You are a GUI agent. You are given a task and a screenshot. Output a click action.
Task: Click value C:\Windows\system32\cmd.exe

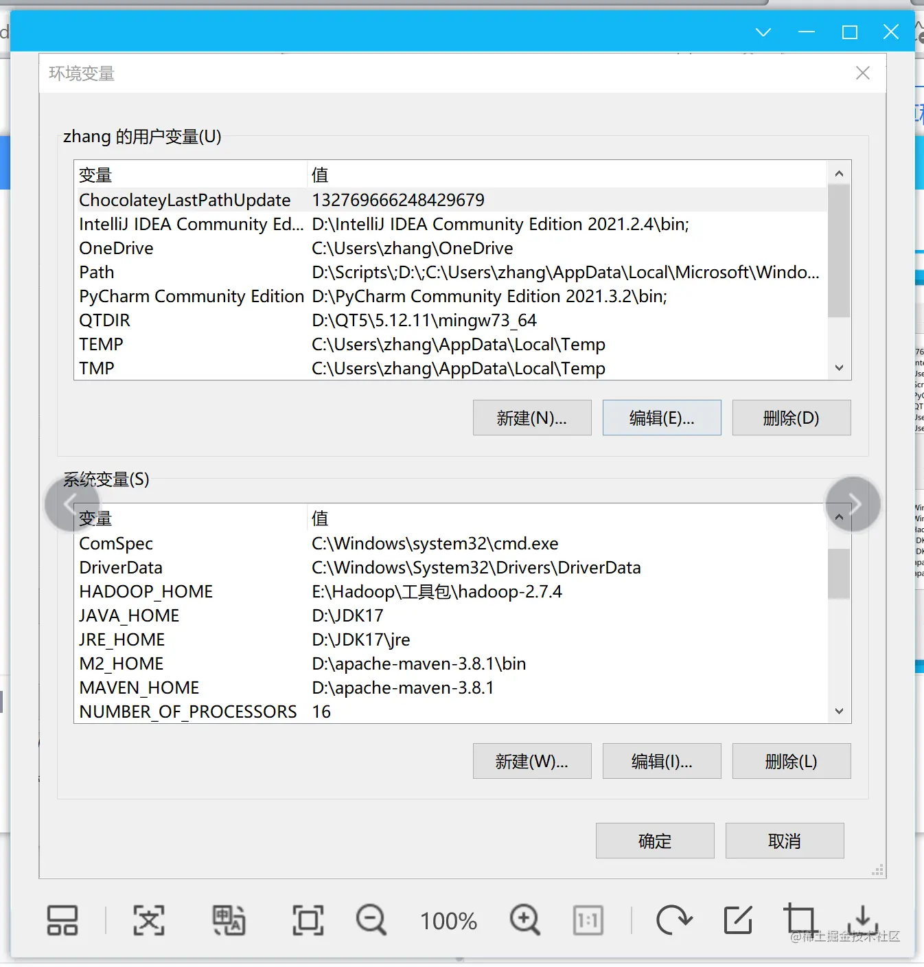[435, 543]
